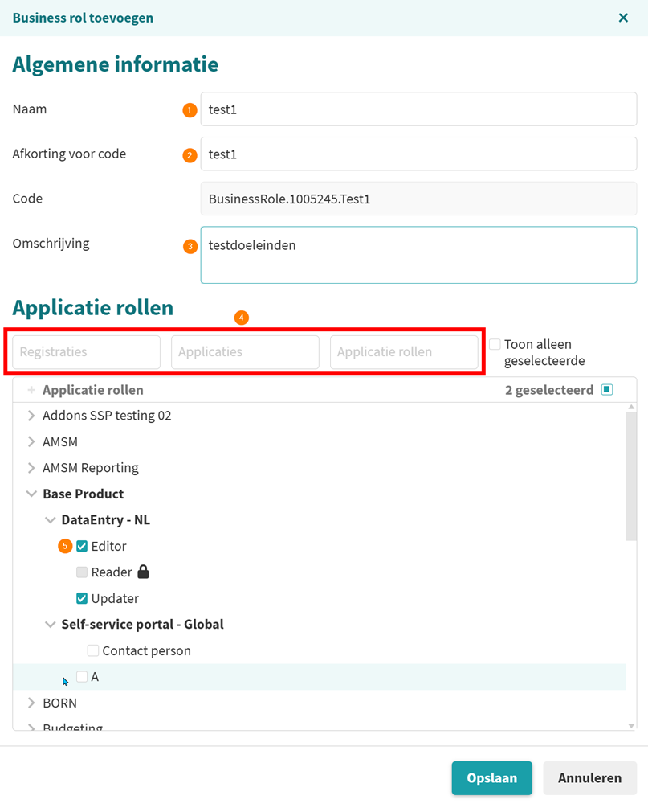Screen dimensions: 648x808
Task: Collapse the Base Product node
Action: pos(31,494)
